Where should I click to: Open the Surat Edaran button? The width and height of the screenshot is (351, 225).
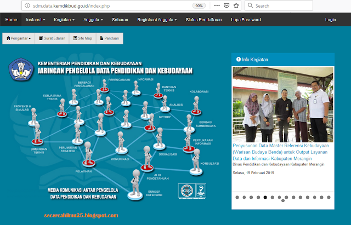[52, 38]
